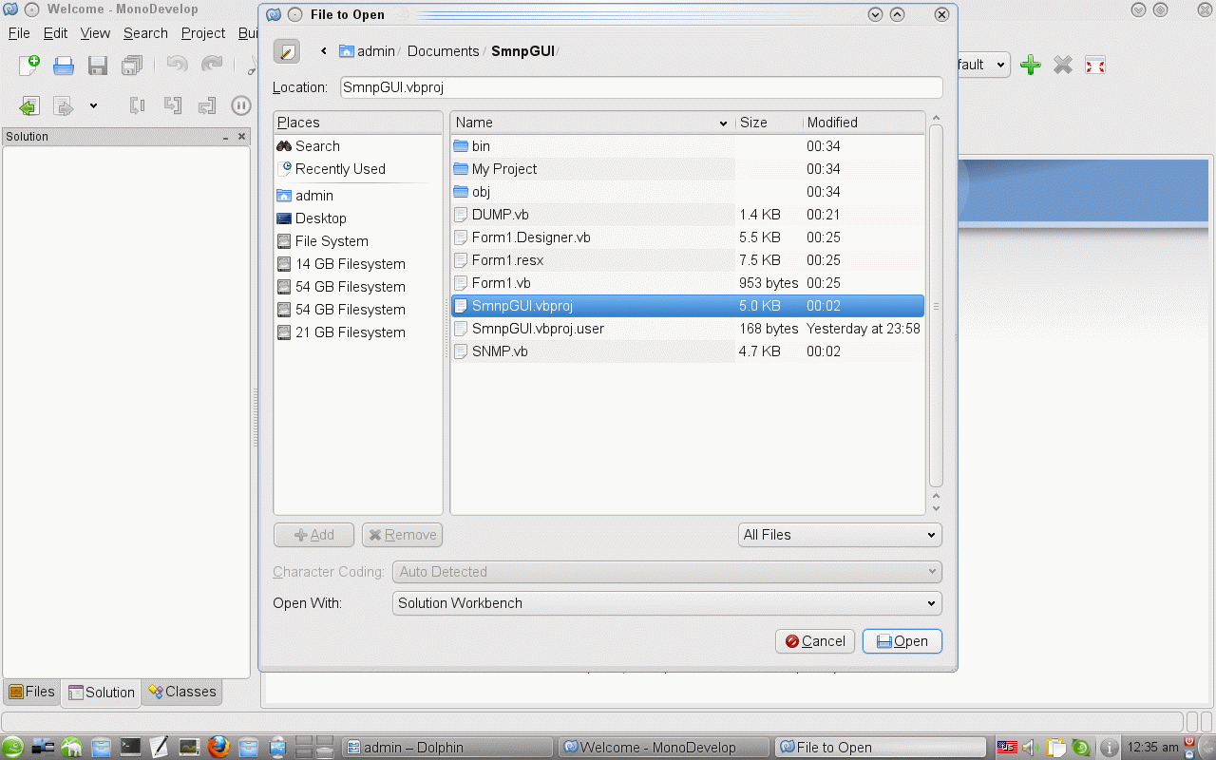The width and height of the screenshot is (1216, 760).
Task: Click the green Navigate Back icon
Action: [29, 106]
